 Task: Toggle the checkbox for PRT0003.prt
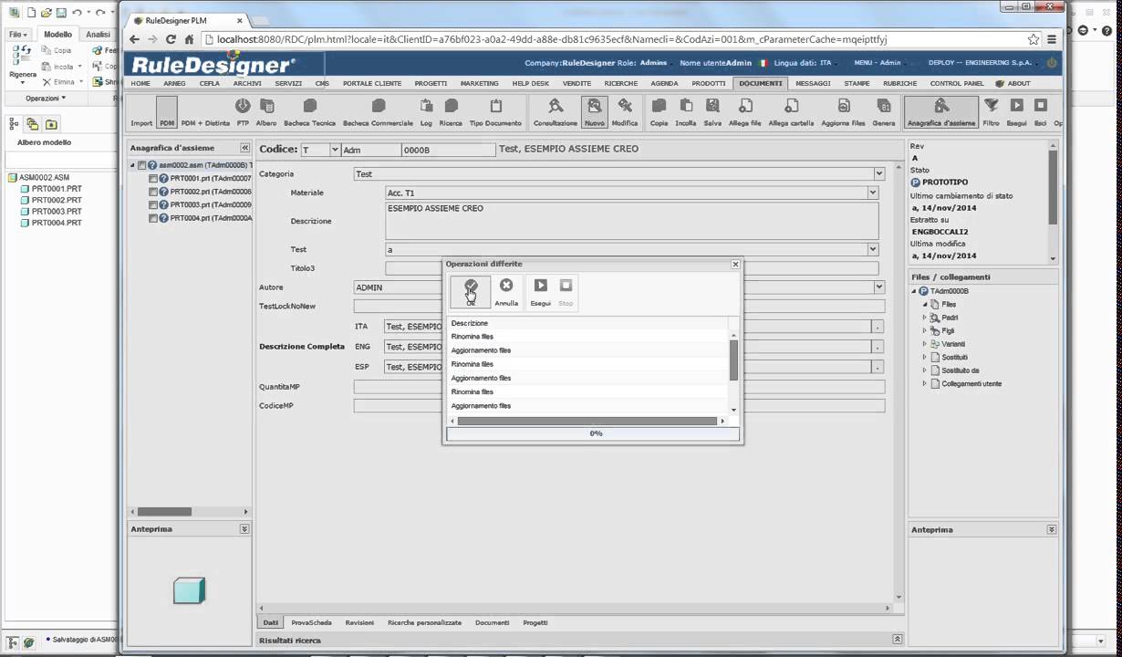(153, 205)
